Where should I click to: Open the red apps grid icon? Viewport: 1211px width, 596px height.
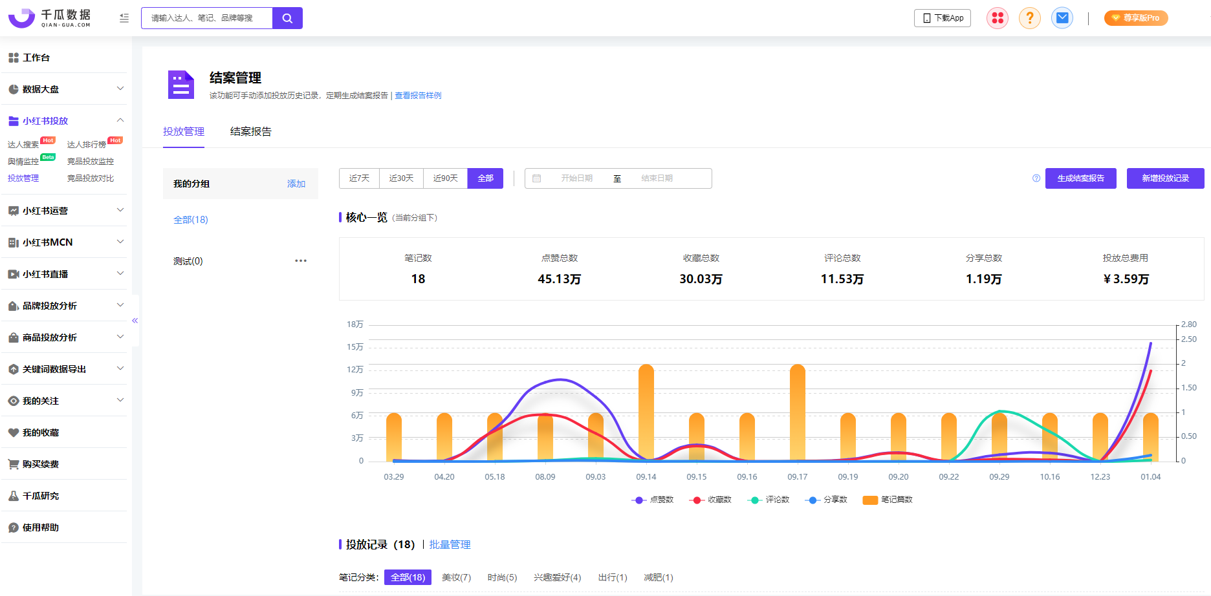(998, 18)
